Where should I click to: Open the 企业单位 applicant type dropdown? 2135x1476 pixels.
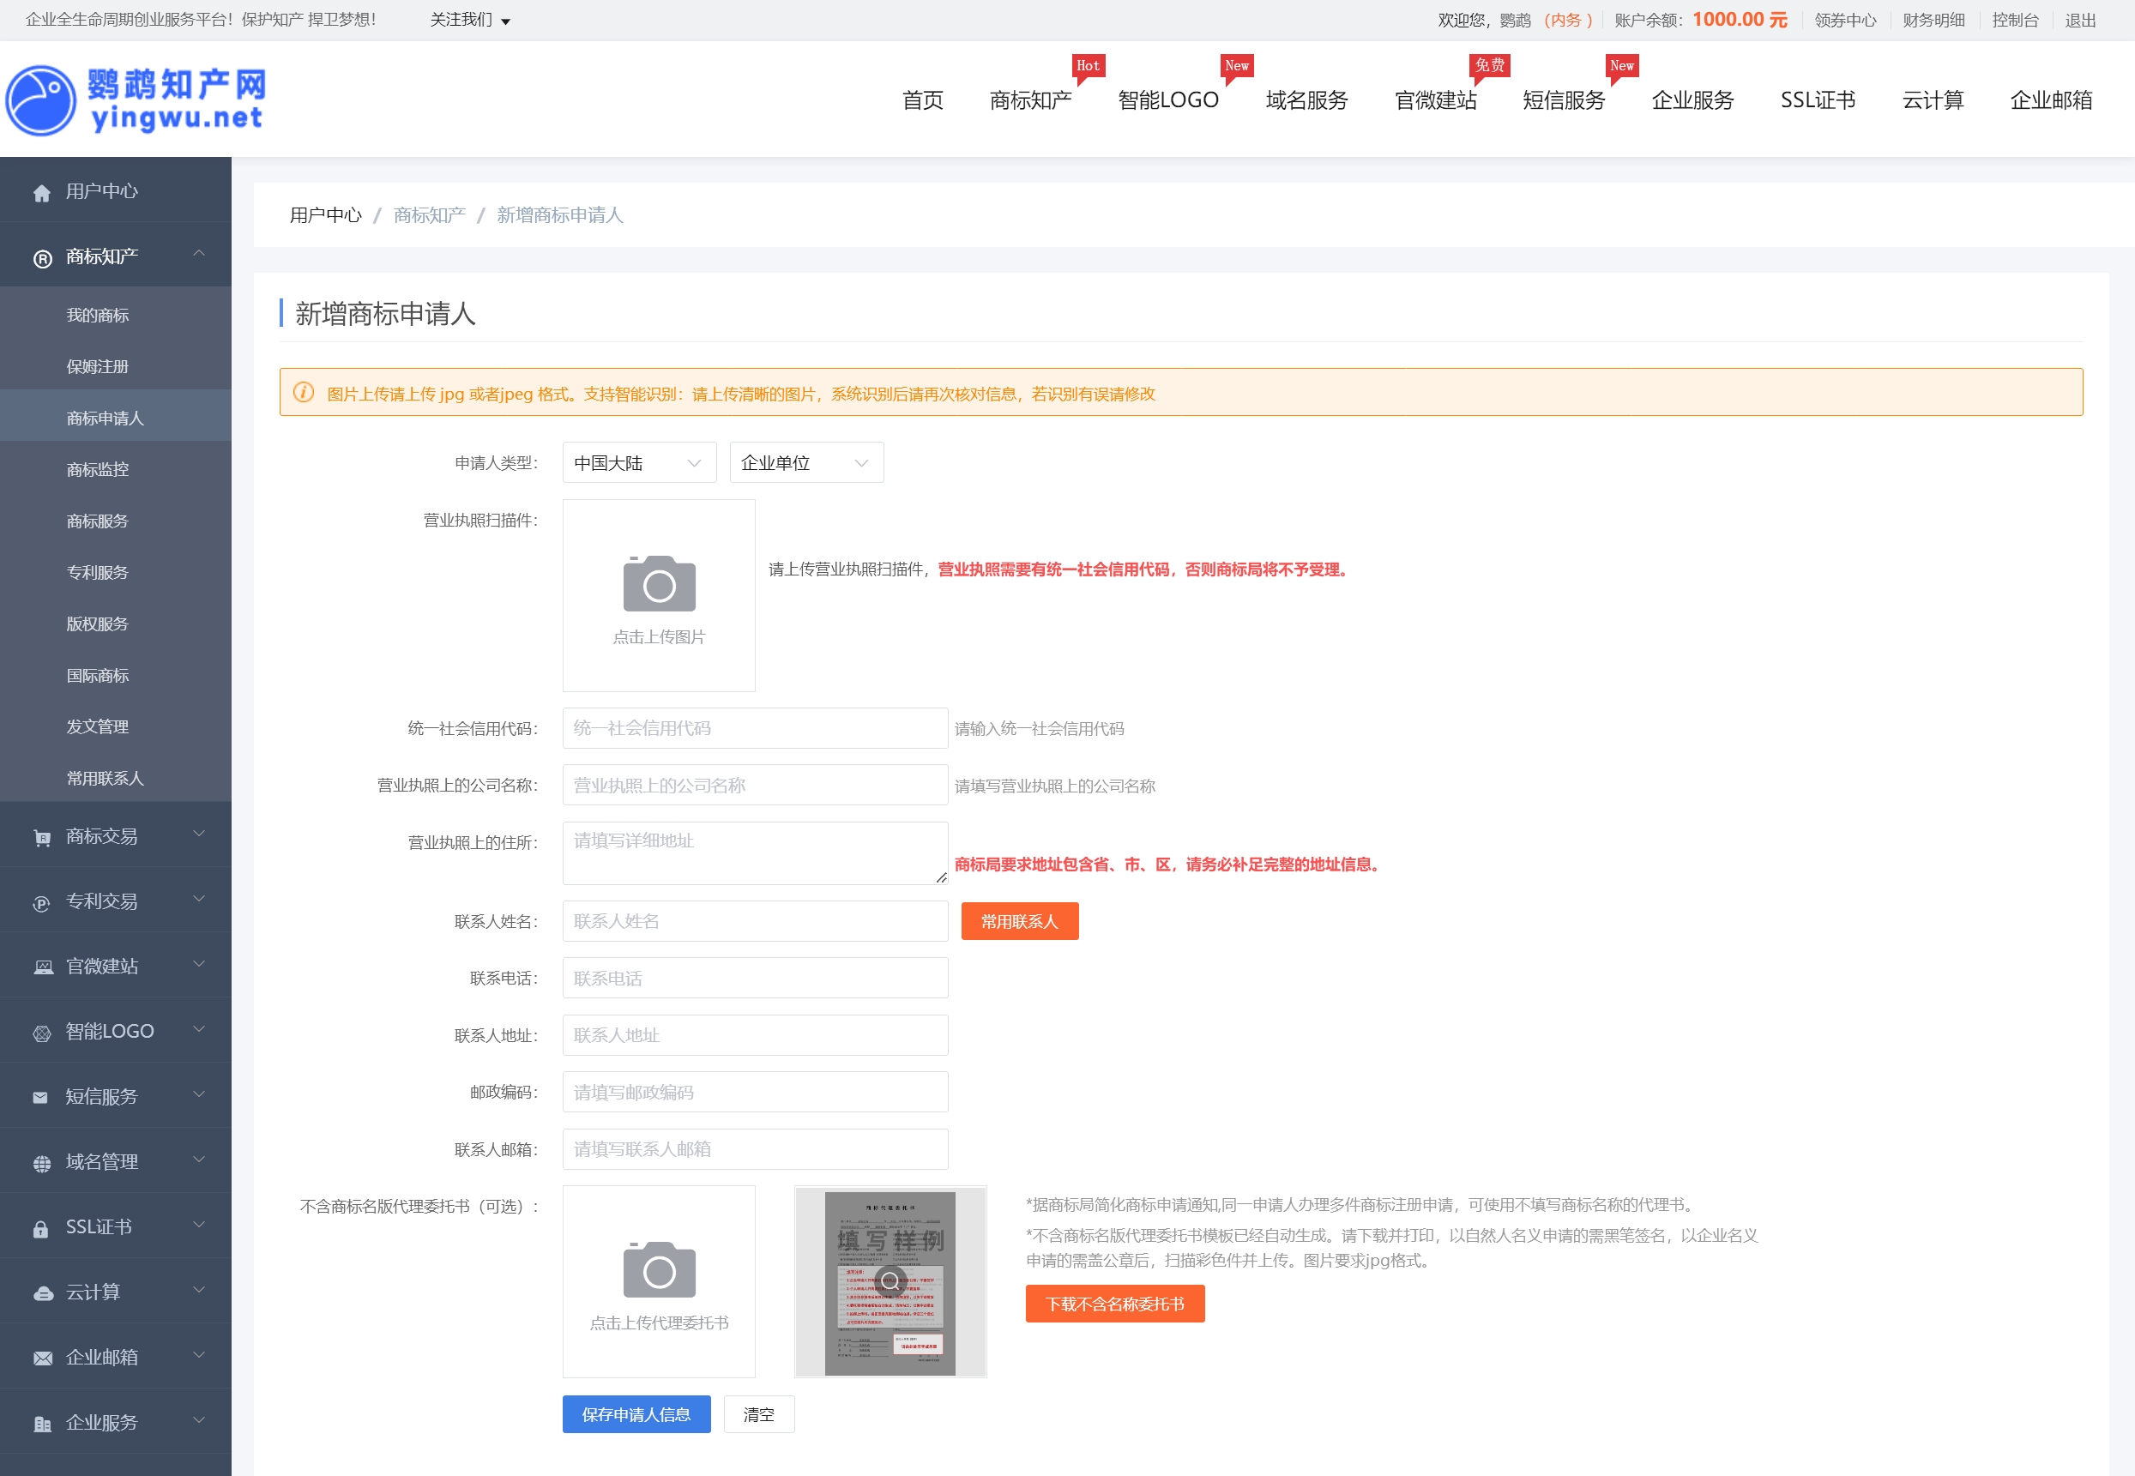pyautogui.click(x=805, y=462)
